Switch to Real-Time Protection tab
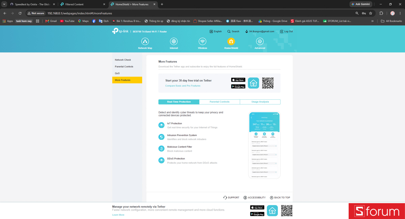Screen dimensions: 405x219 click(x=179, y=102)
